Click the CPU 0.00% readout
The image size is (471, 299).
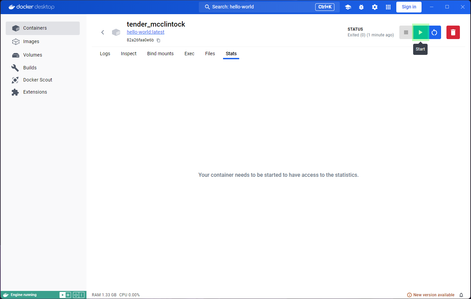[130, 295]
